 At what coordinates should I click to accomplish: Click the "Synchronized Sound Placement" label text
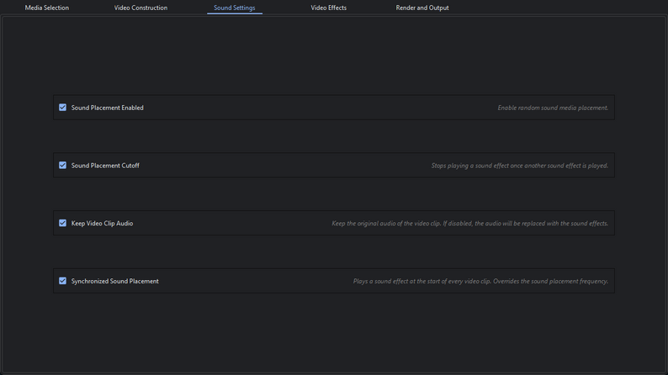click(115, 282)
